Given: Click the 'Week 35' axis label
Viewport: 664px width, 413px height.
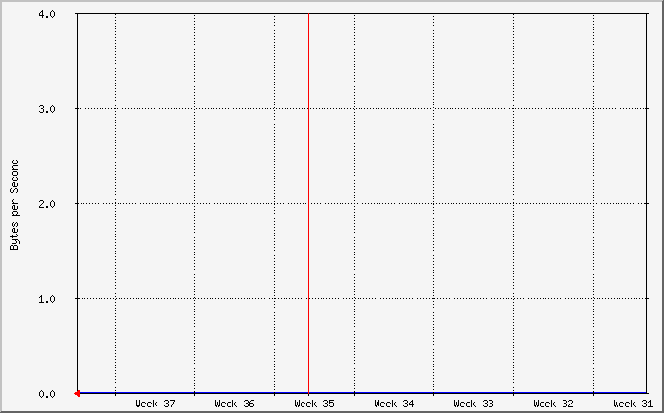Looking at the screenshot, I should [x=314, y=404].
